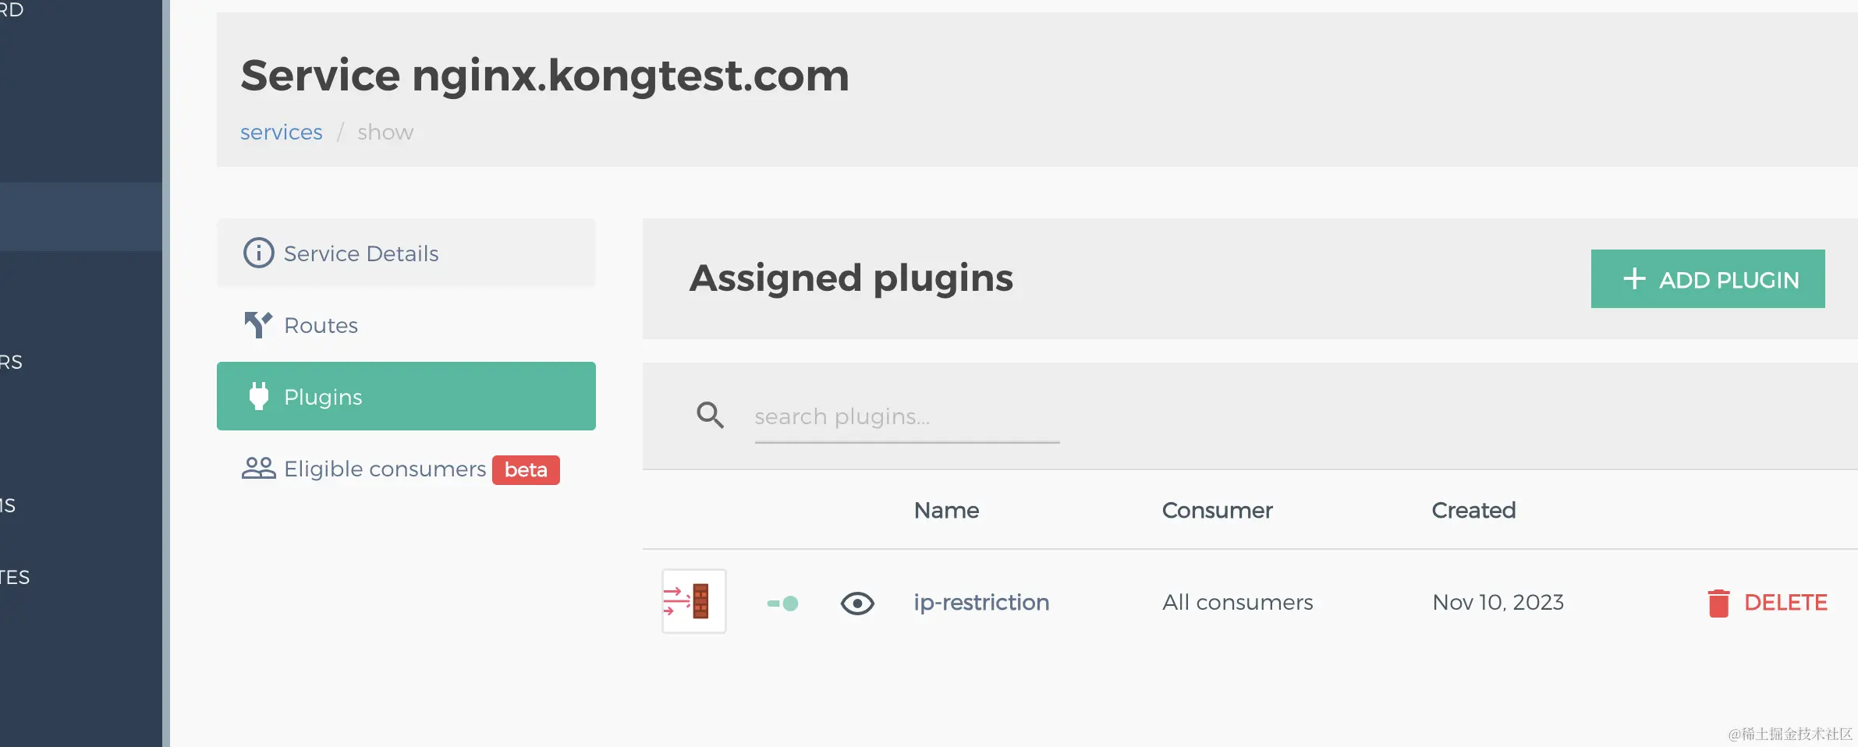Click the search magnifier icon
Image resolution: width=1858 pixels, height=747 pixels.
pos(710,415)
